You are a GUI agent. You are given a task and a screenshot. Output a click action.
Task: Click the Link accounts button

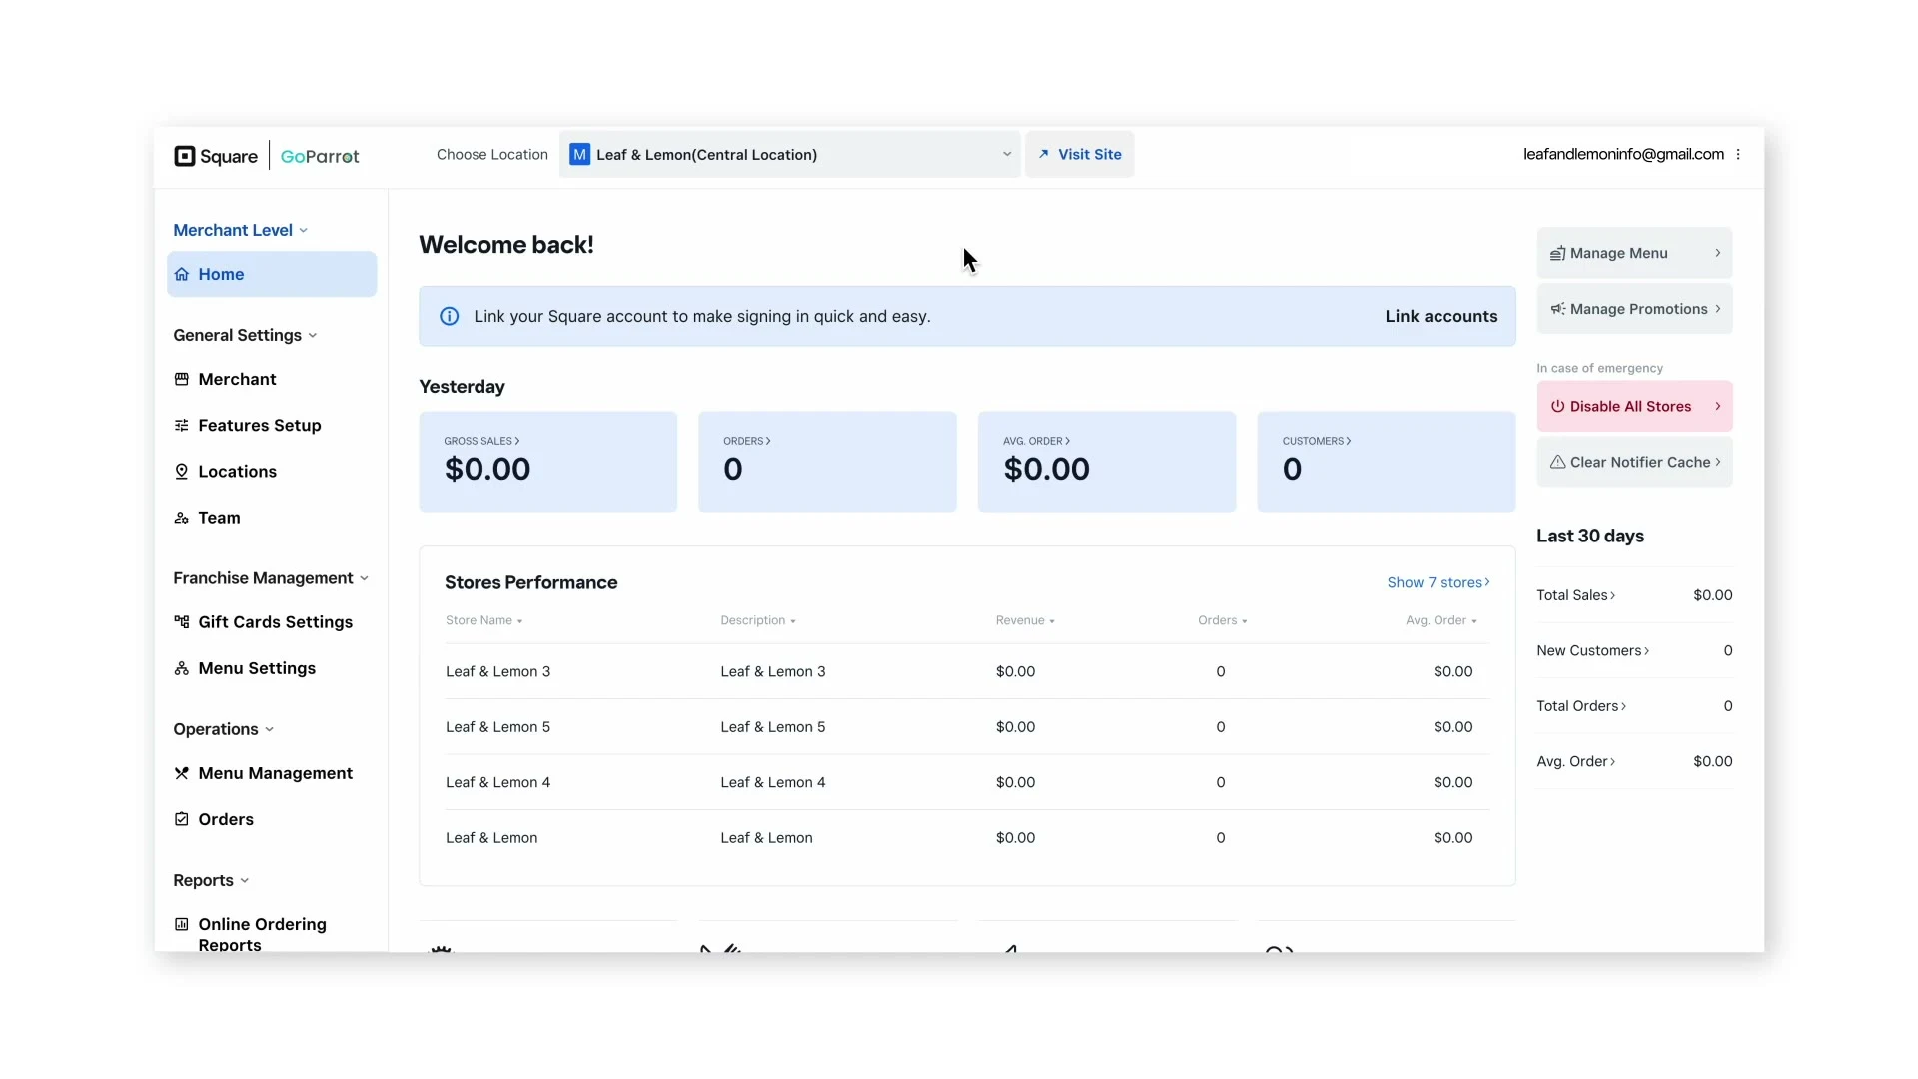coord(1440,316)
